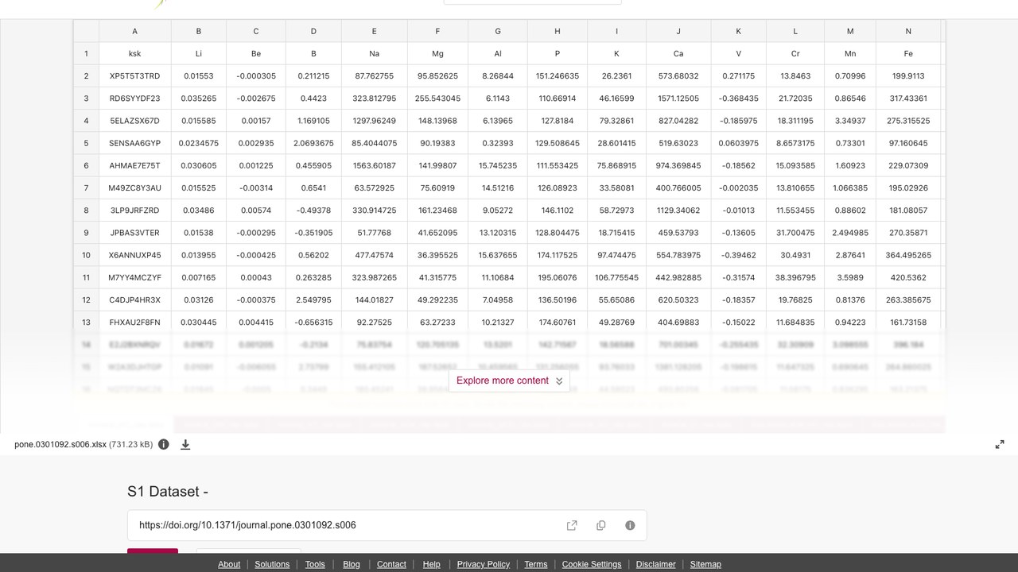
Task: Copy the DOI link to the clipboard
Action: [601, 525]
